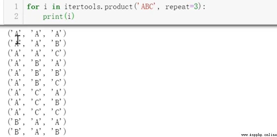Click output row ('A', 'B', 'B')
277x137 pixels.
pos(37,73)
